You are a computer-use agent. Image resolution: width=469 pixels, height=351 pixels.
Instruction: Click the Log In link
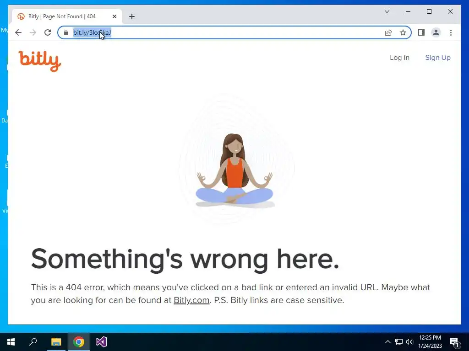click(x=399, y=58)
